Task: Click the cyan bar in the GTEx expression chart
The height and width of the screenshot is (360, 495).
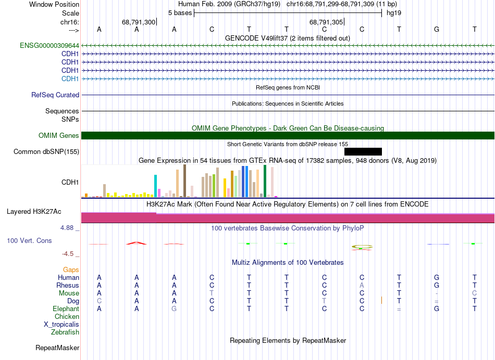Action: 155,186
